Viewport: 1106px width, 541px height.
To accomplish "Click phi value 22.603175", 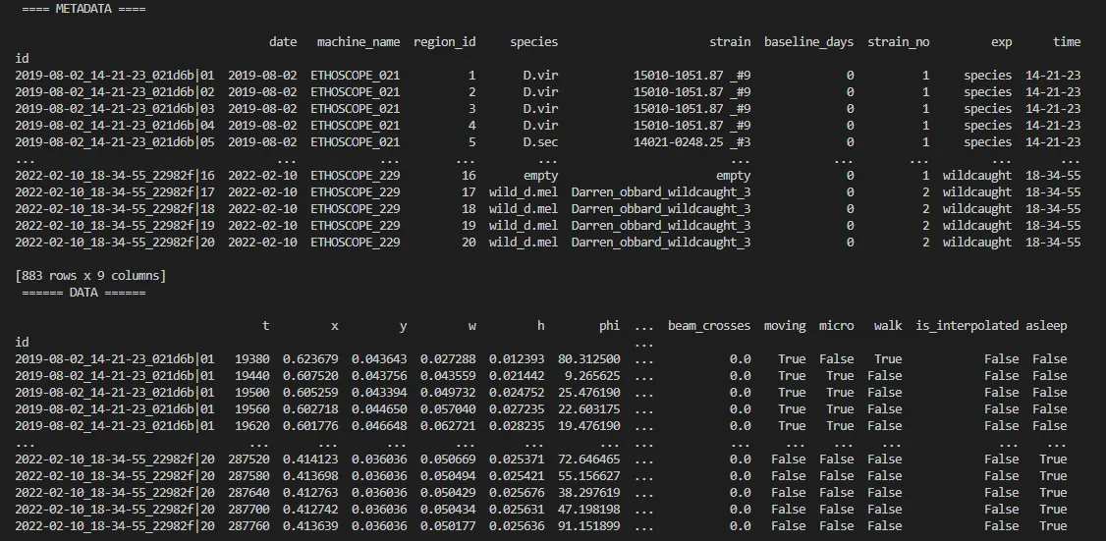I will [589, 408].
